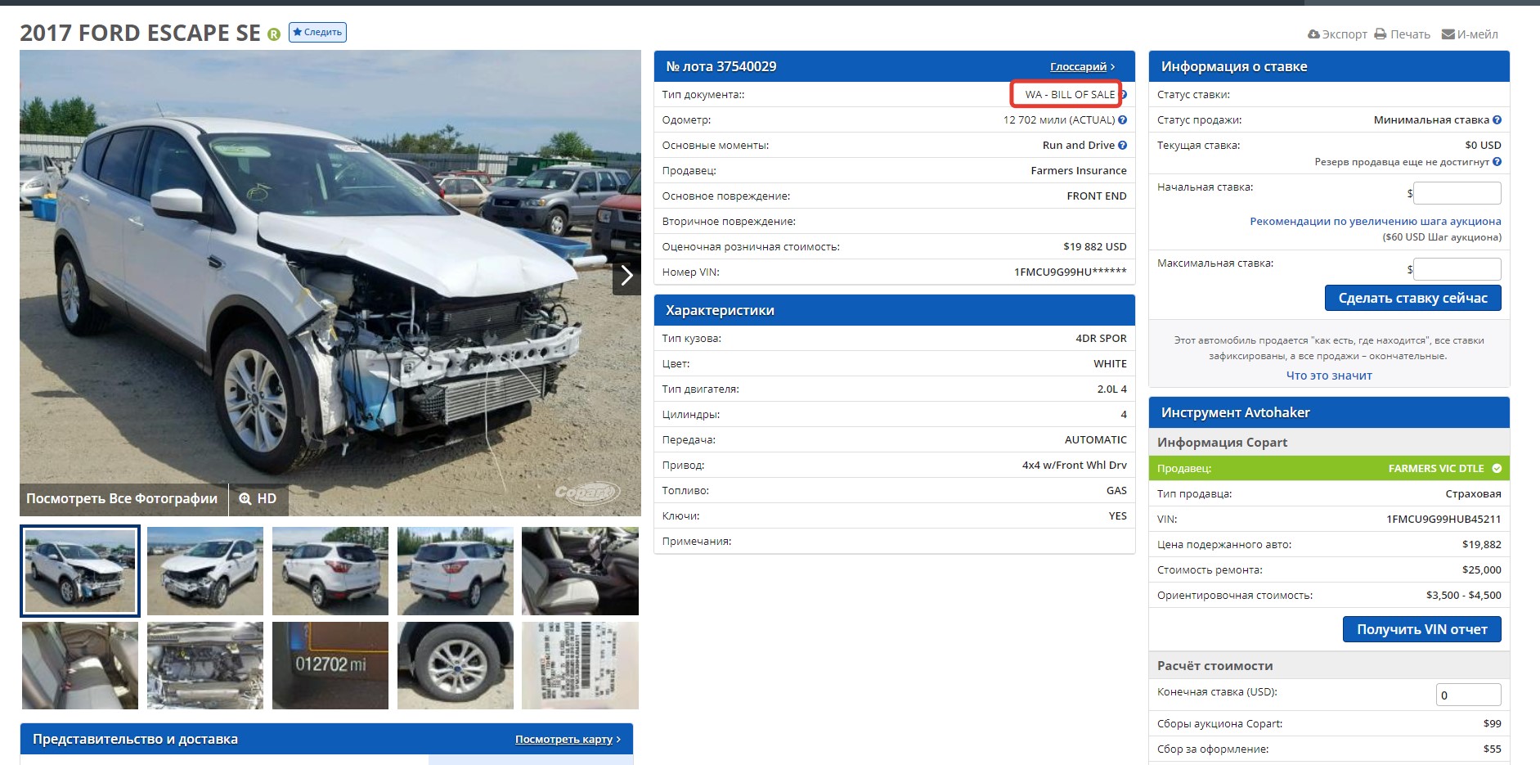This screenshot has height=765, width=1540.
Task: Select the rear-right view thumbnail
Action: [456, 571]
